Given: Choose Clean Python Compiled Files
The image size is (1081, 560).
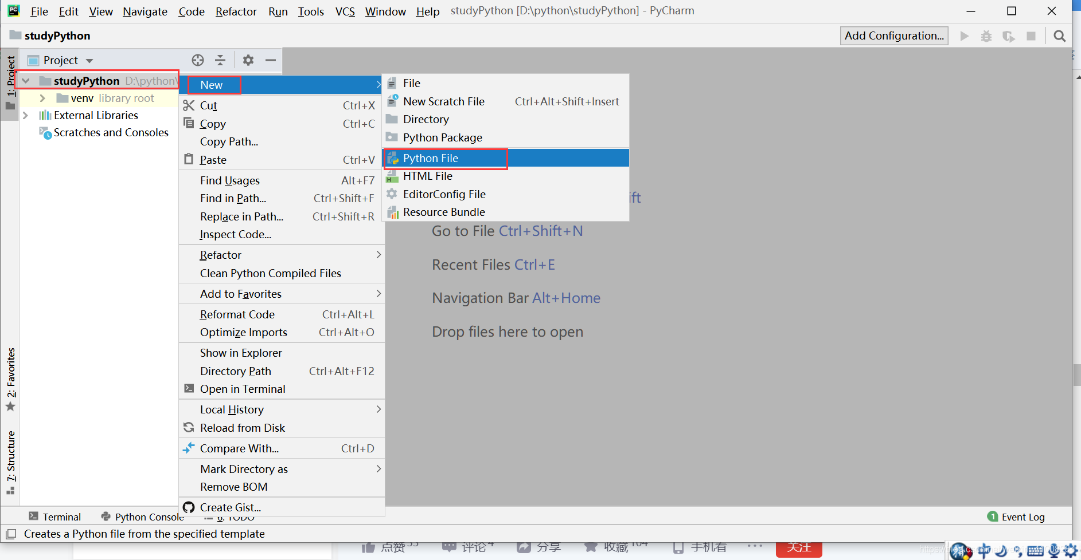Looking at the screenshot, I should [x=282, y=273].
